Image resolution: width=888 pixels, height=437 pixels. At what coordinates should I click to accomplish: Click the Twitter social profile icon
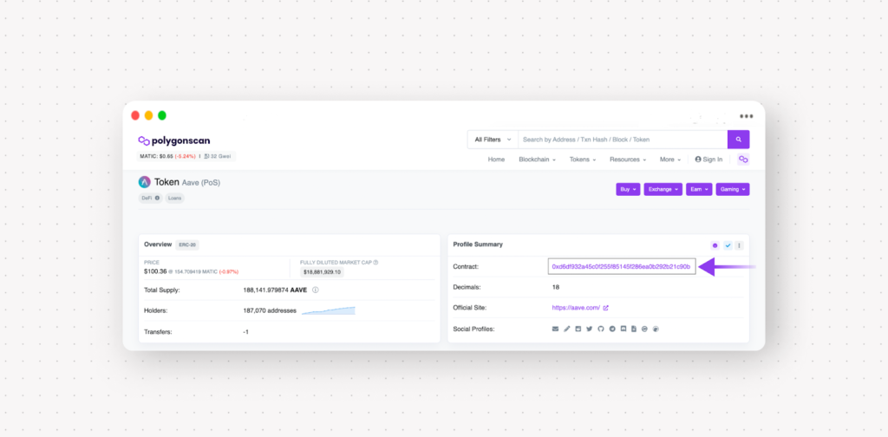click(590, 329)
